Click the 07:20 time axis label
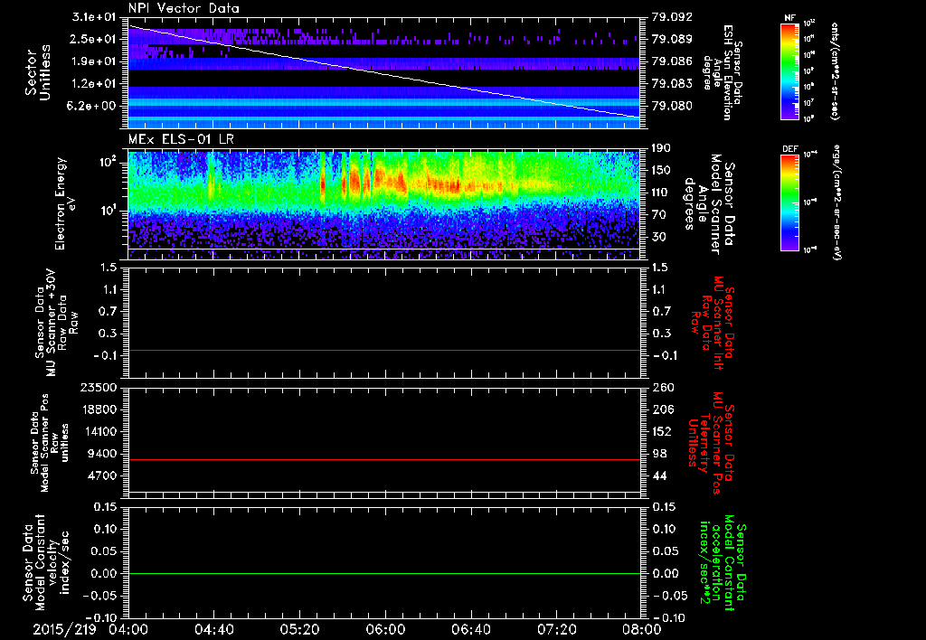The image size is (926, 640). click(555, 629)
